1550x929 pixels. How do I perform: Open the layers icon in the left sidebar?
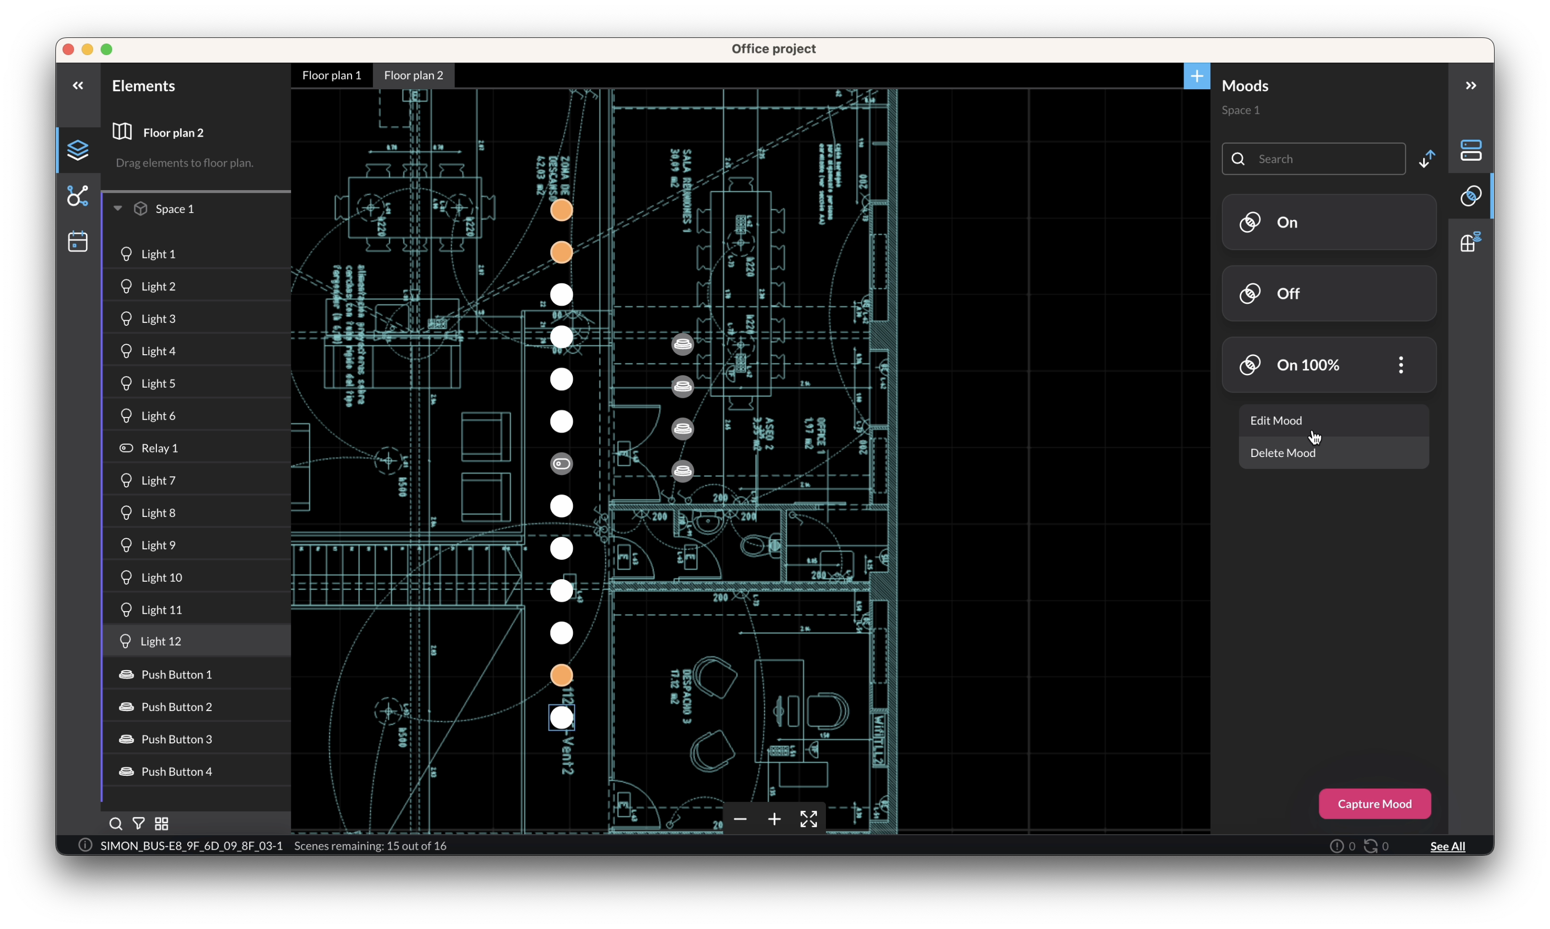[x=78, y=150]
